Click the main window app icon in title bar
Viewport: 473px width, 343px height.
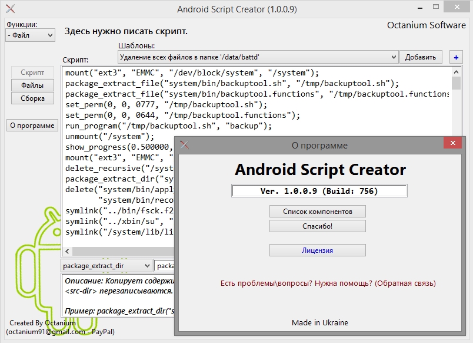click(10, 9)
